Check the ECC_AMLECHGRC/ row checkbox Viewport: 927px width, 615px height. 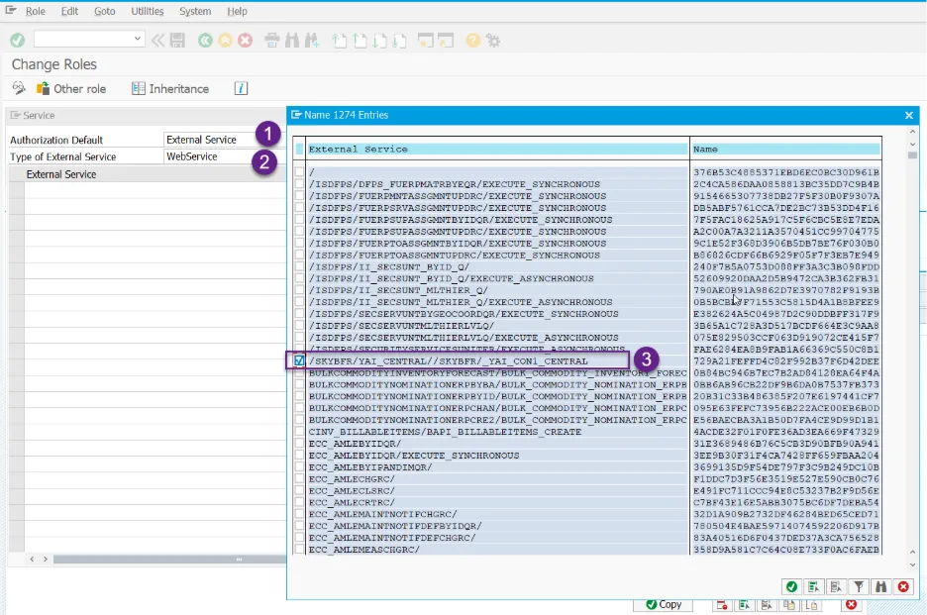point(299,479)
